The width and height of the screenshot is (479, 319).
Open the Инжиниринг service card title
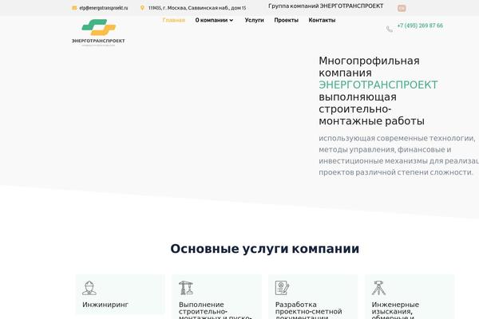pyautogui.click(x=105, y=305)
